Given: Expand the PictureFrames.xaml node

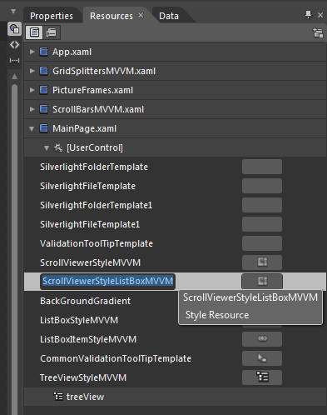Looking at the screenshot, I should [x=32, y=90].
